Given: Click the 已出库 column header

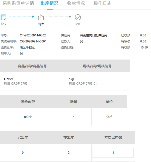Looking at the screenshot, I should click(23, 137).
